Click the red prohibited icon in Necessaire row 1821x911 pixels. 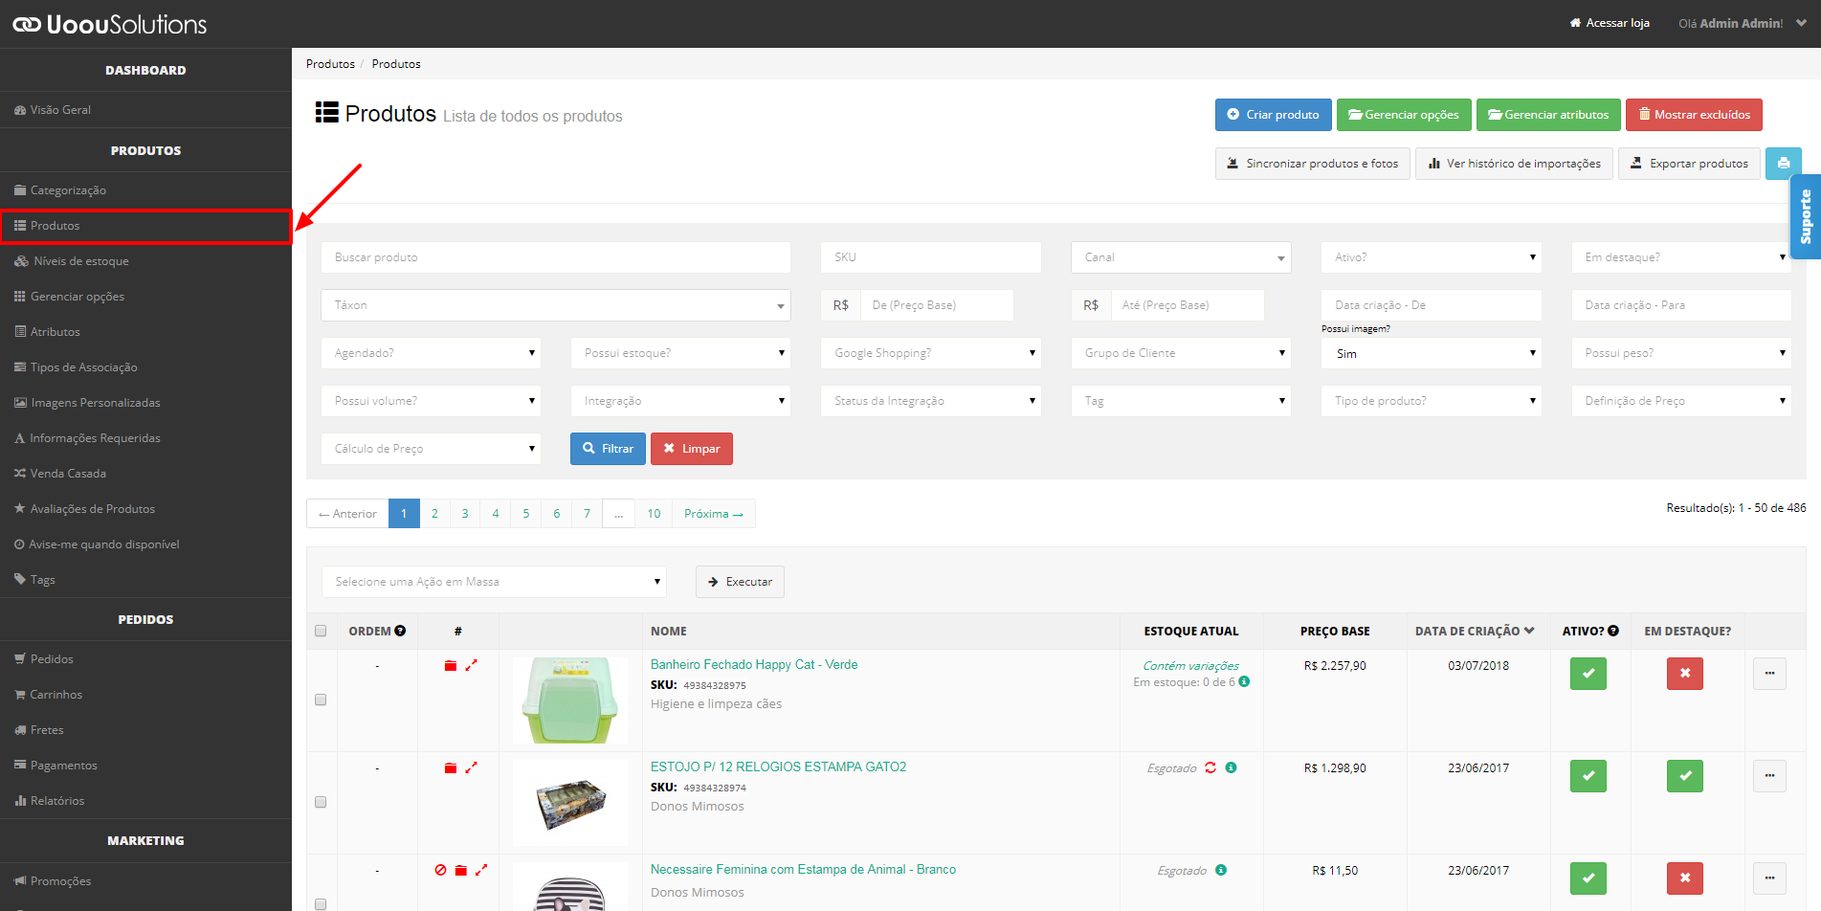pyautogui.click(x=440, y=870)
